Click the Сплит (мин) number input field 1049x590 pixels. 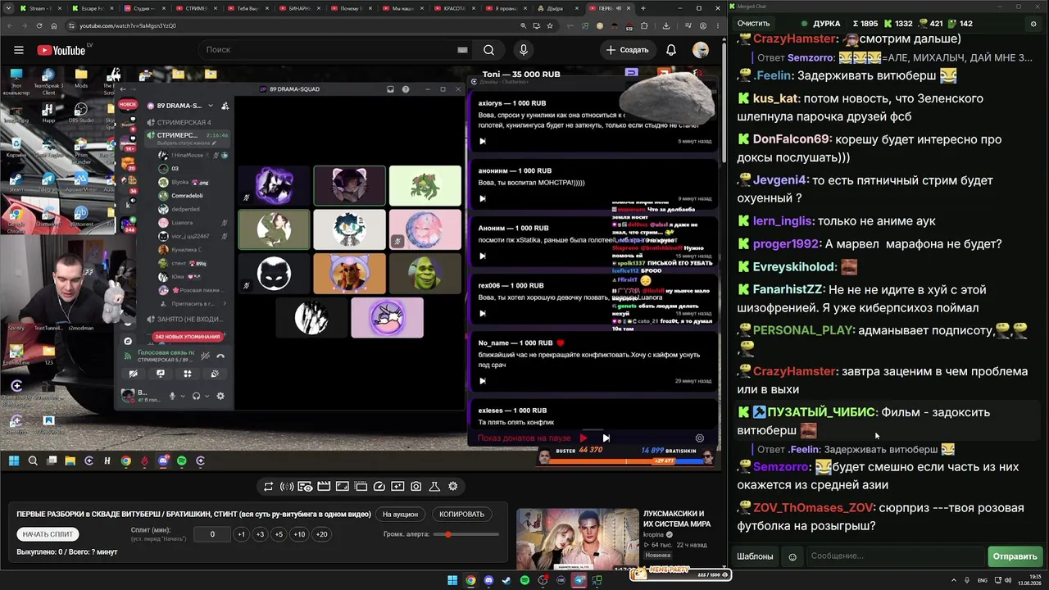(x=212, y=534)
